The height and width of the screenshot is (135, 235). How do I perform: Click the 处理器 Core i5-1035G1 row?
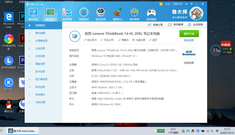click(103, 65)
